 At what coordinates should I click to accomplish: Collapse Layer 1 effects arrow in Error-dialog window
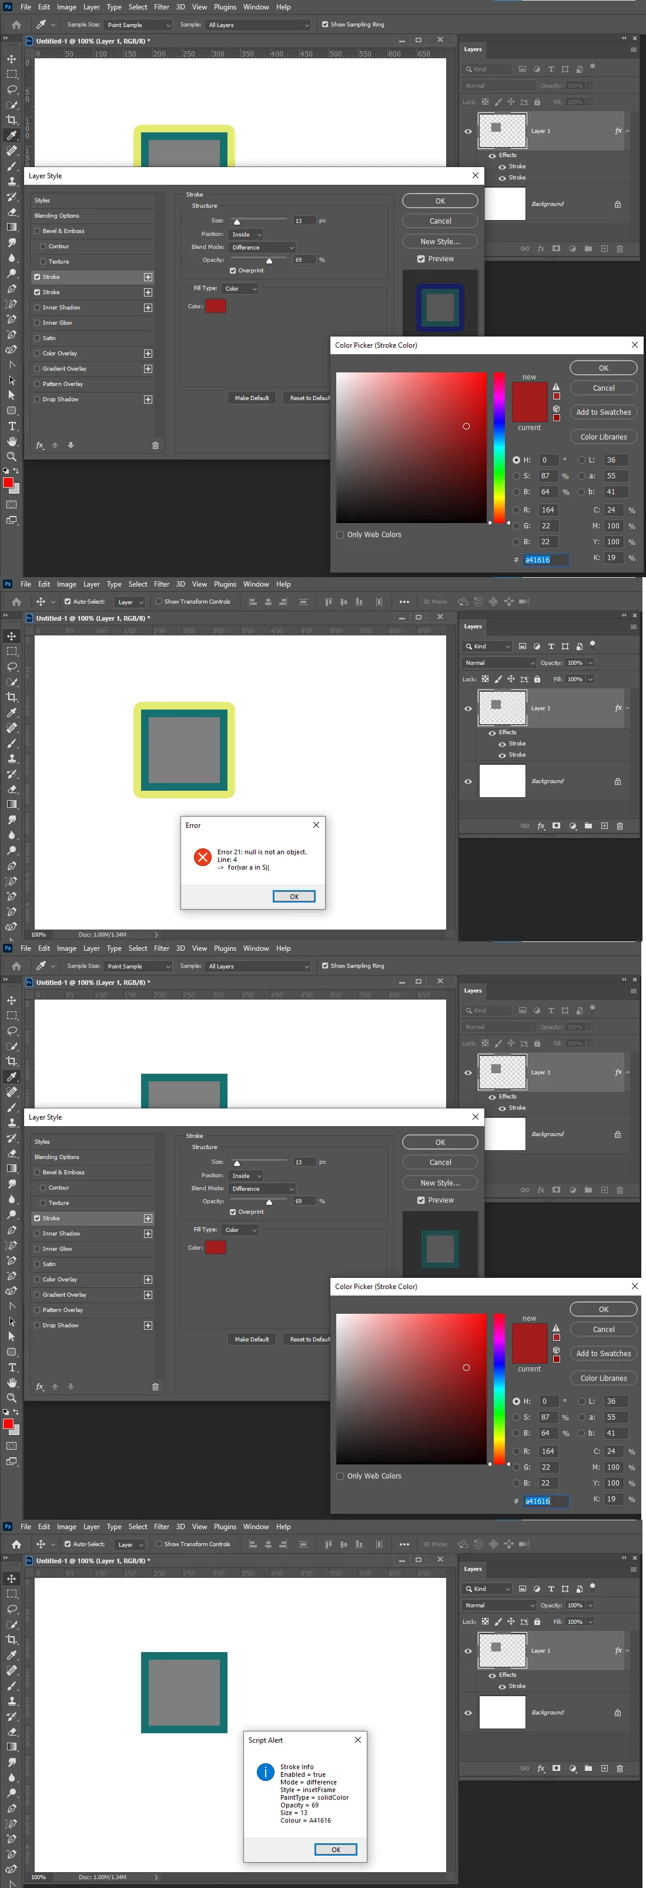[x=627, y=708]
